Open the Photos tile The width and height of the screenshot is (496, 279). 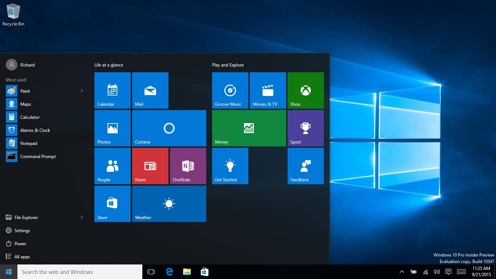[113, 128]
